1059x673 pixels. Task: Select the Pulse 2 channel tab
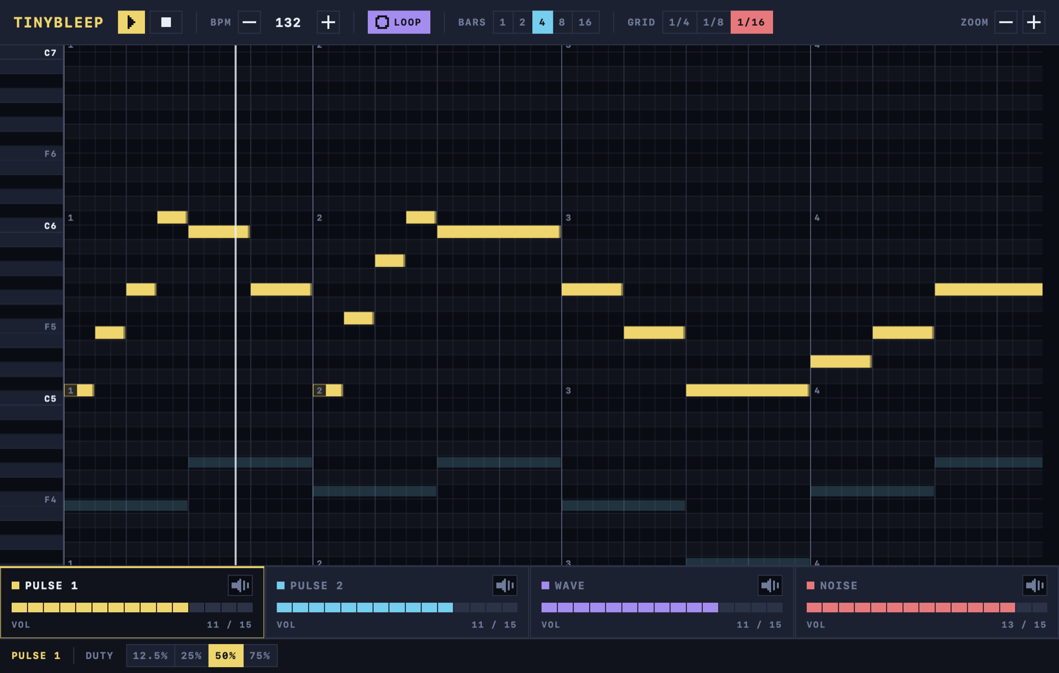tap(397, 602)
